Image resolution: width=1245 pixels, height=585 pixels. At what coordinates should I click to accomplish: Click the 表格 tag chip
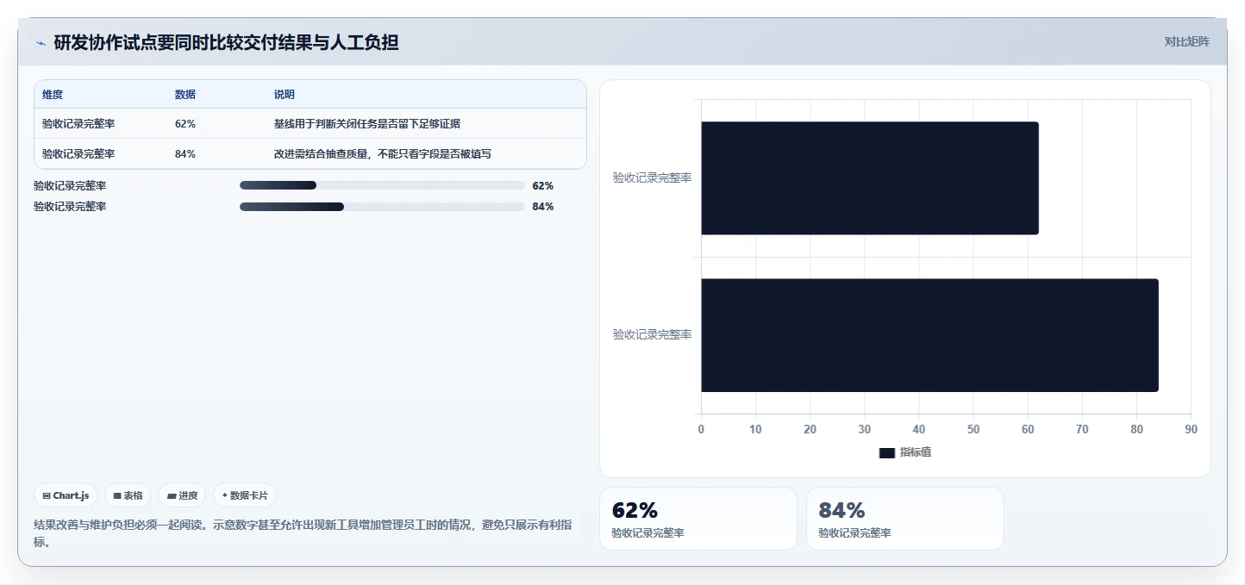[x=128, y=495]
